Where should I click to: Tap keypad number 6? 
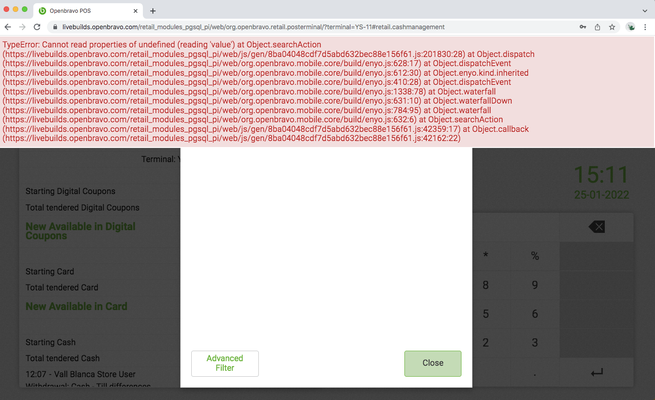coord(535,314)
